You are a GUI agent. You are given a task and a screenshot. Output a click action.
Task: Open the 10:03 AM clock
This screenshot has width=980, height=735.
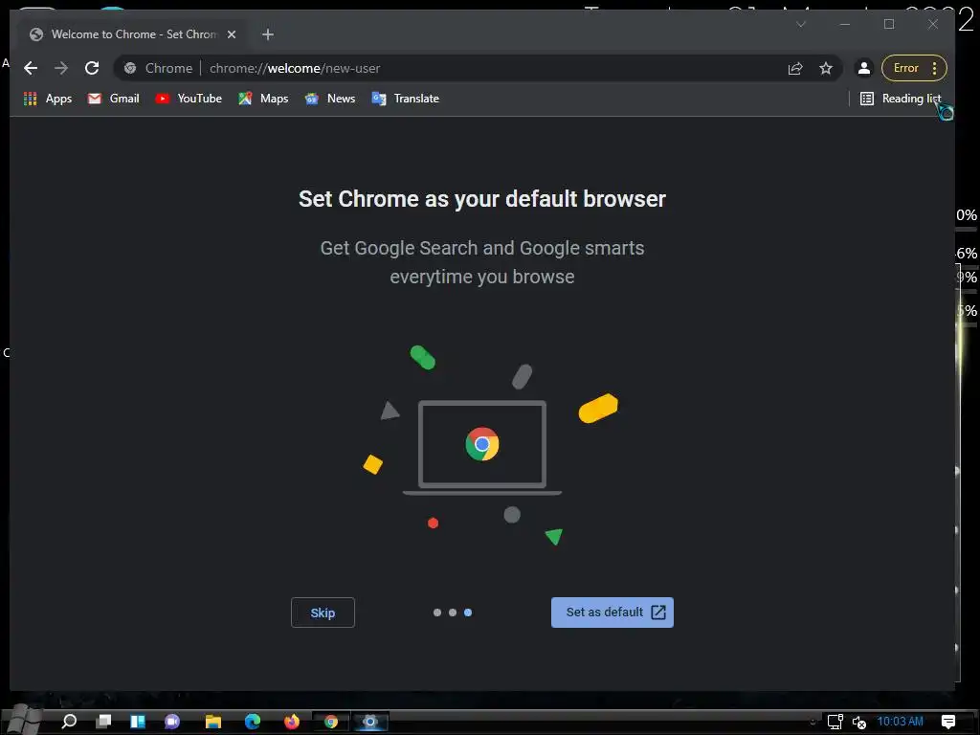tap(900, 722)
